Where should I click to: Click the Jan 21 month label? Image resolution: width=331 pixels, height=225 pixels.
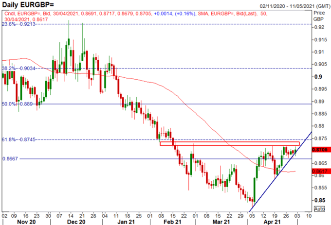(126, 222)
